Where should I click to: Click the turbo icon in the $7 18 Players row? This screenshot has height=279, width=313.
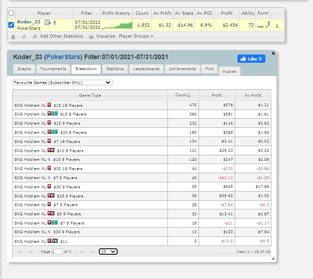point(49,141)
